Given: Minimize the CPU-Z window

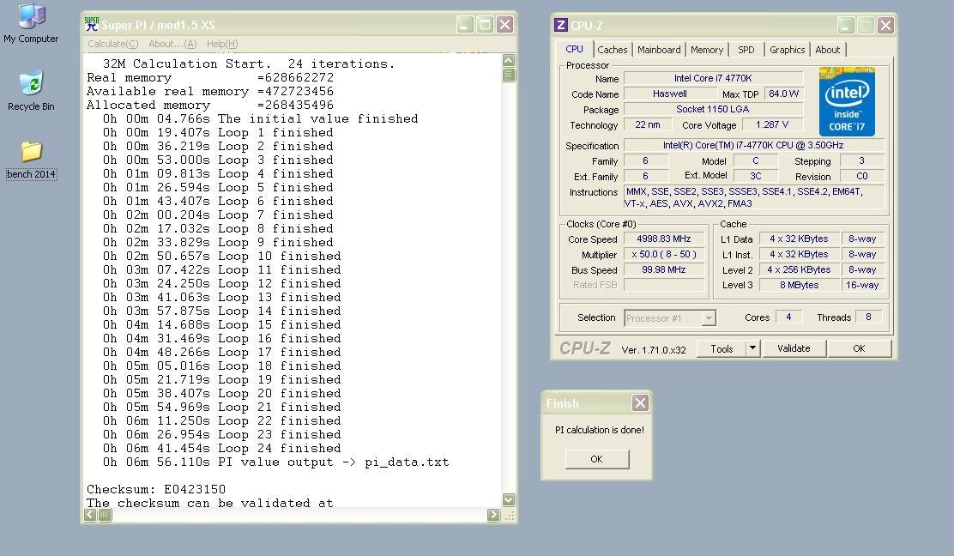Looking at the screenshot, I should (846, 26).
